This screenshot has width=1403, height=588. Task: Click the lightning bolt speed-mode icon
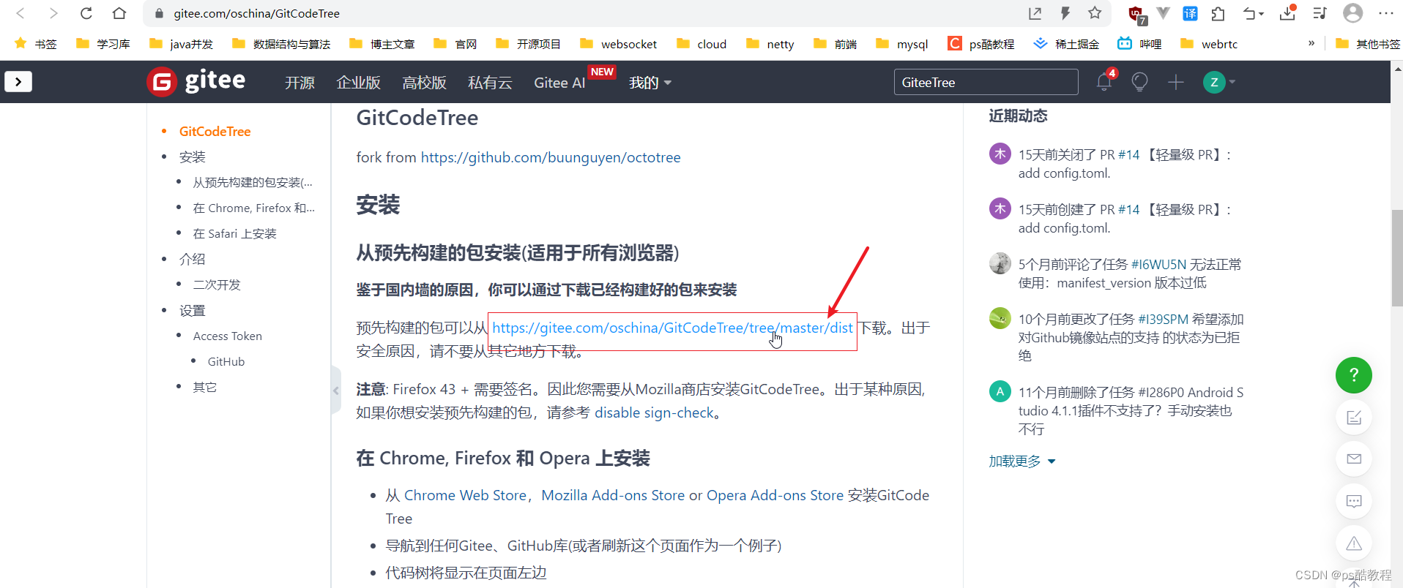[1065, 13]
